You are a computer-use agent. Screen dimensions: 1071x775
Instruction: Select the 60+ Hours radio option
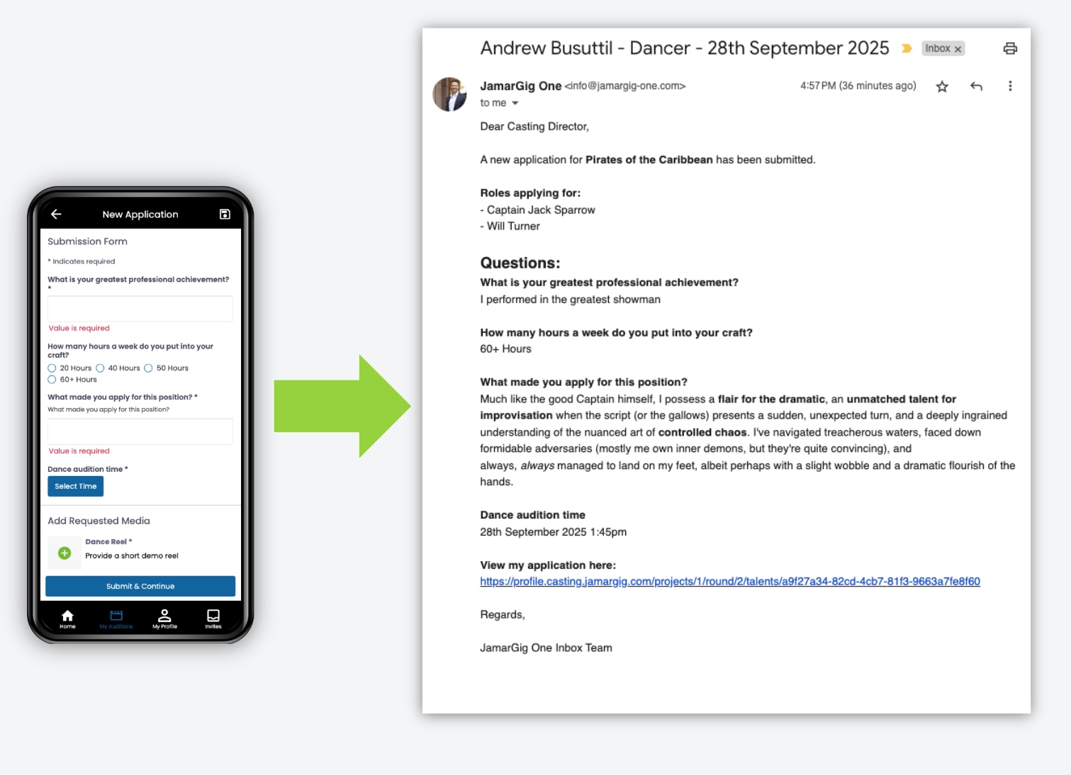click(x=52, y=380)
